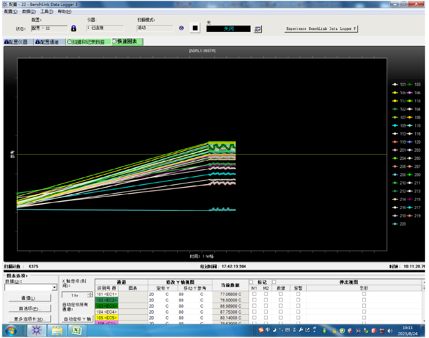The width and height of the screenshot is (429, 338).
Task: Tick the 标记 header checkbox
Action: click(251, 282)
